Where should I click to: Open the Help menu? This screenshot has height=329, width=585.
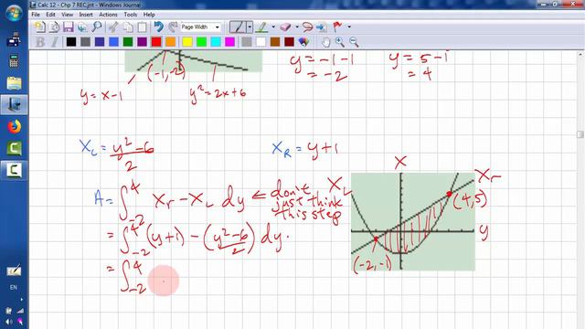[x=149, y=15]
